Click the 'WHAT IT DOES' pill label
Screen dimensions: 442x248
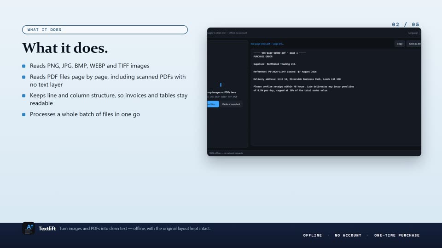click(x=105, y=30)
